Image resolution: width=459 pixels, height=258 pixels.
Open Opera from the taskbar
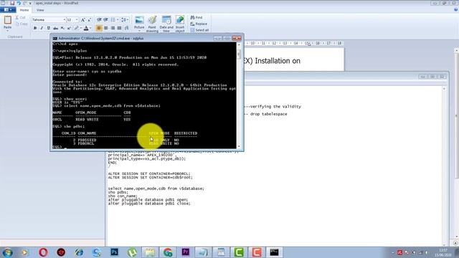[x=43, y=252]
